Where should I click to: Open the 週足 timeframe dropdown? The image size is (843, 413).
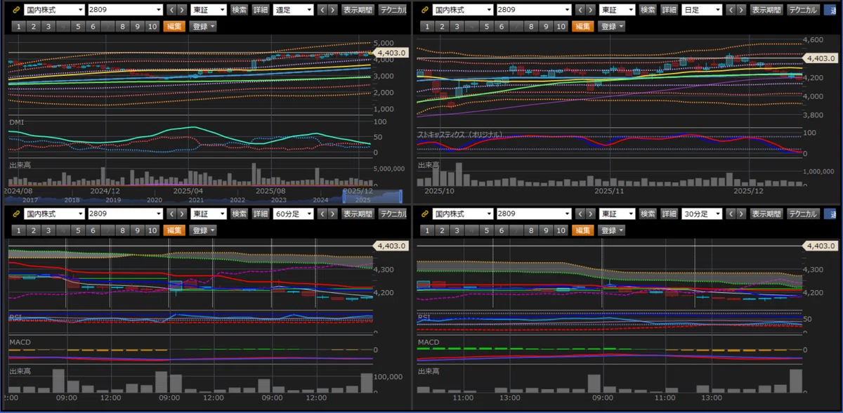pyautogui.click(x=293, y=11)
